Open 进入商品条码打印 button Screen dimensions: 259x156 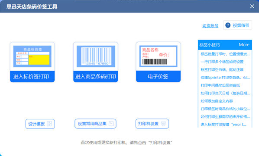coord(96,76)
